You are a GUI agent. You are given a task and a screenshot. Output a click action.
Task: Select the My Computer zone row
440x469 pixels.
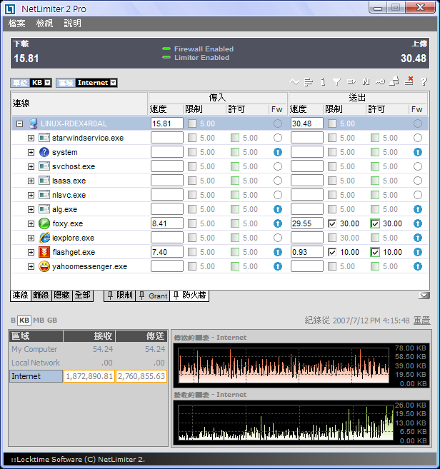(x=88, y=349)
